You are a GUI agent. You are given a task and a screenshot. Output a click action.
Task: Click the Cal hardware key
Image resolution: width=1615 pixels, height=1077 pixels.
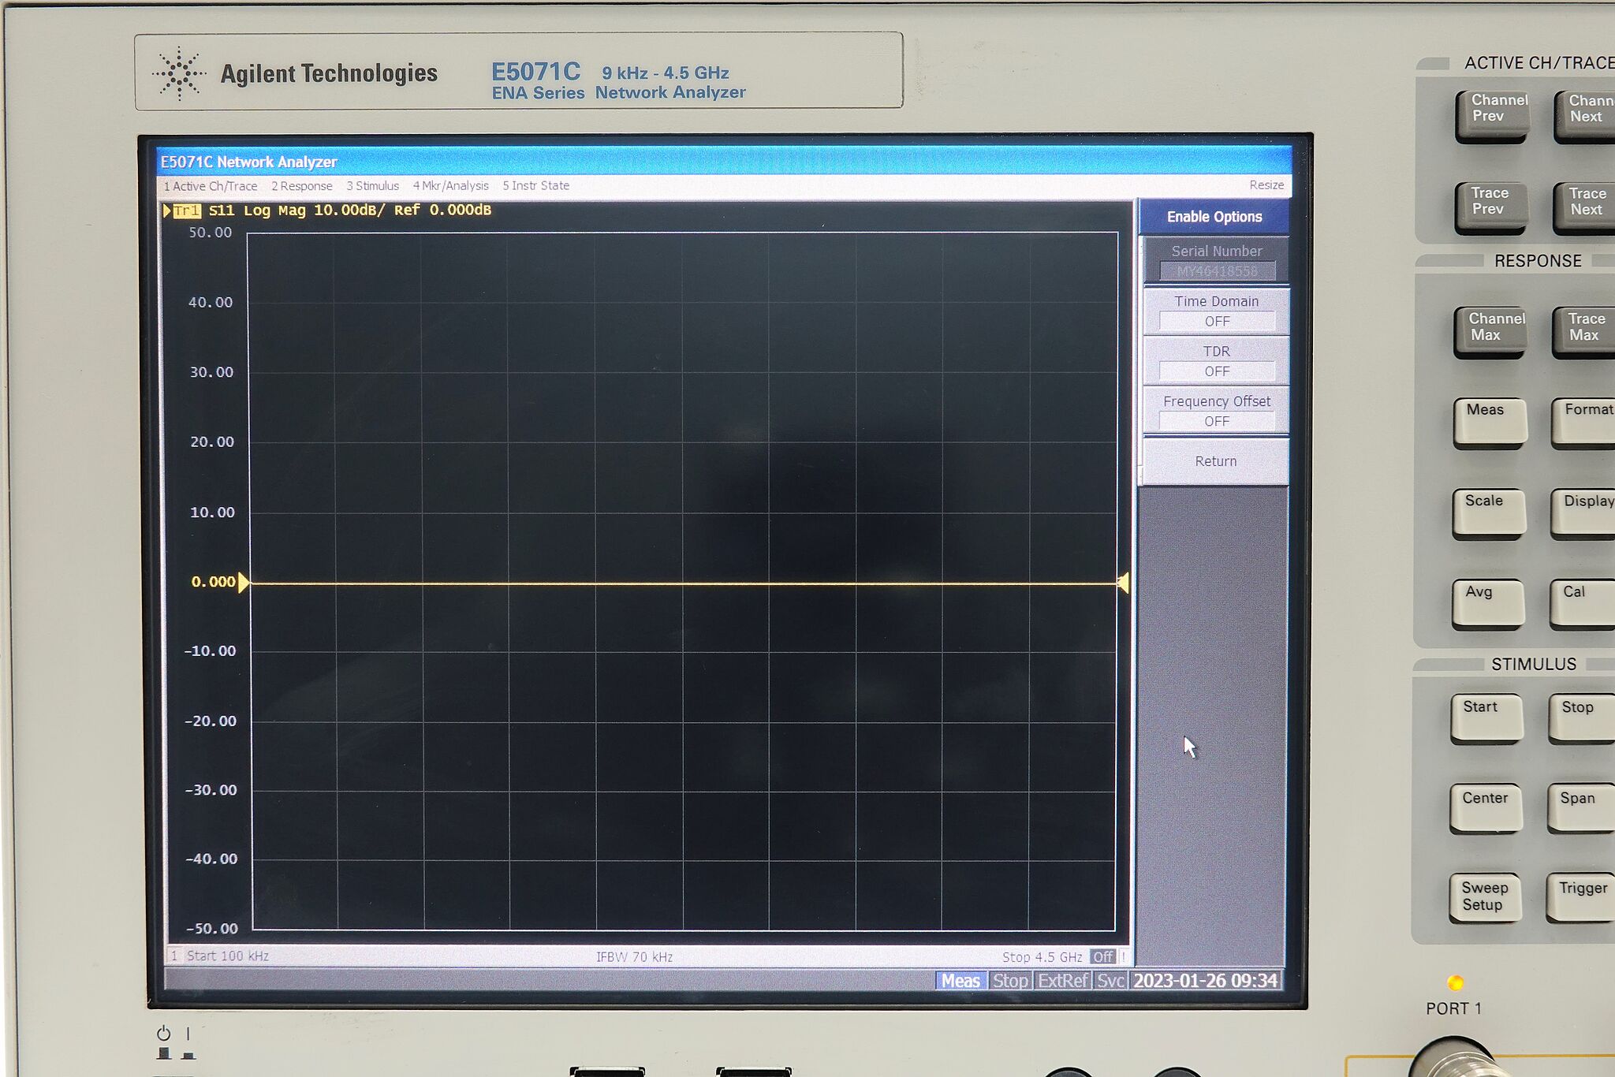pos(1582,604)
